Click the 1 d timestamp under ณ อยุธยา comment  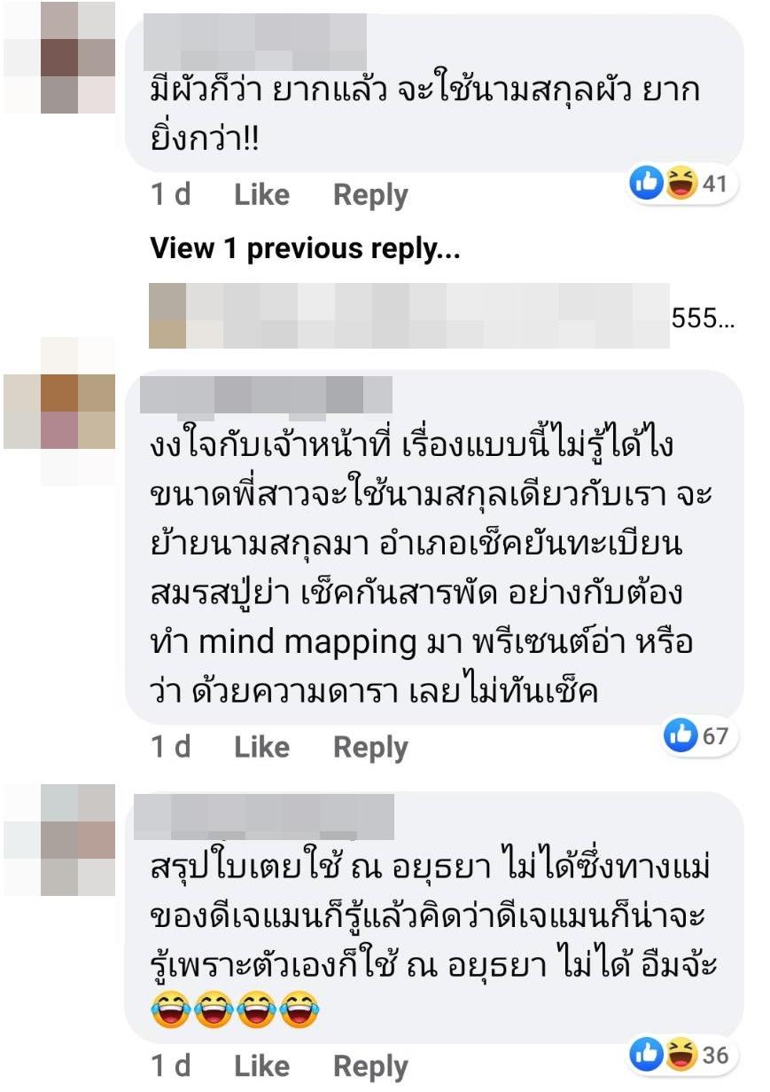pos(171,1066)
